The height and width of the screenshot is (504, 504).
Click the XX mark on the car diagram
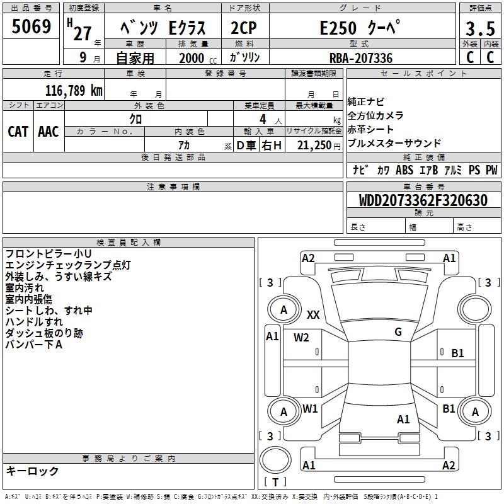pyautogui.click(x=313, y=315)
